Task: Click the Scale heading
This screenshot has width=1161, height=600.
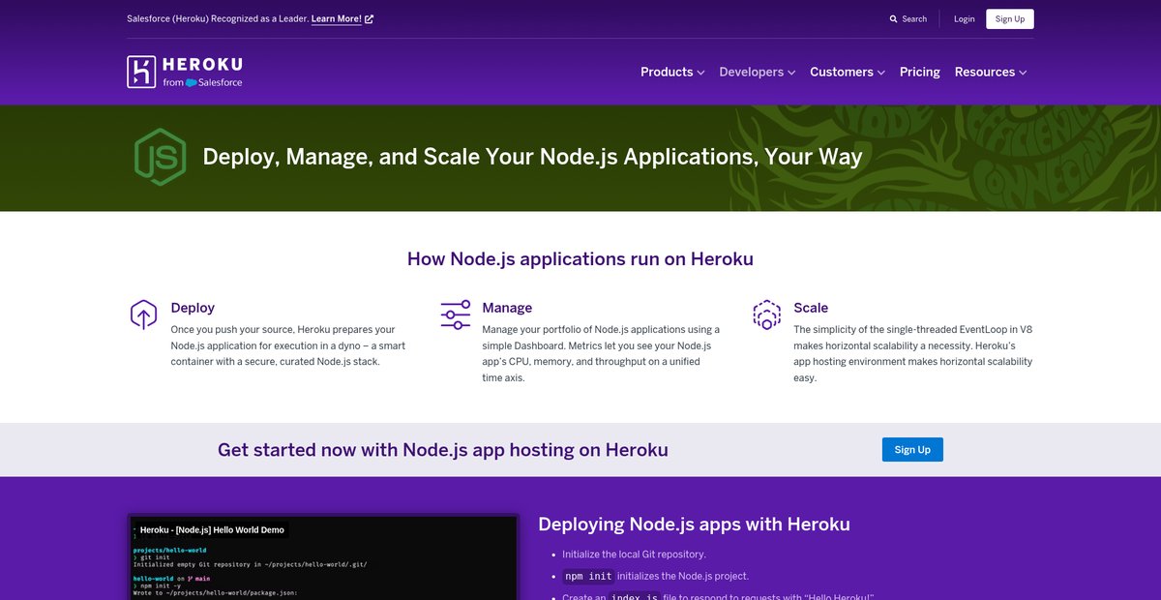Action: pos(811,308)
